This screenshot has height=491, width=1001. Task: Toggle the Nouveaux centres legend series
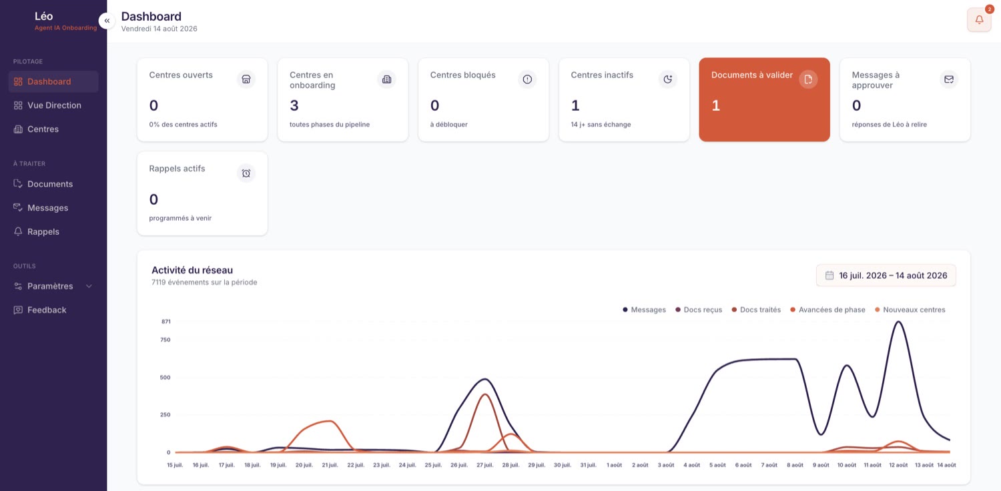pyautogui.click(x=910, y=310)
